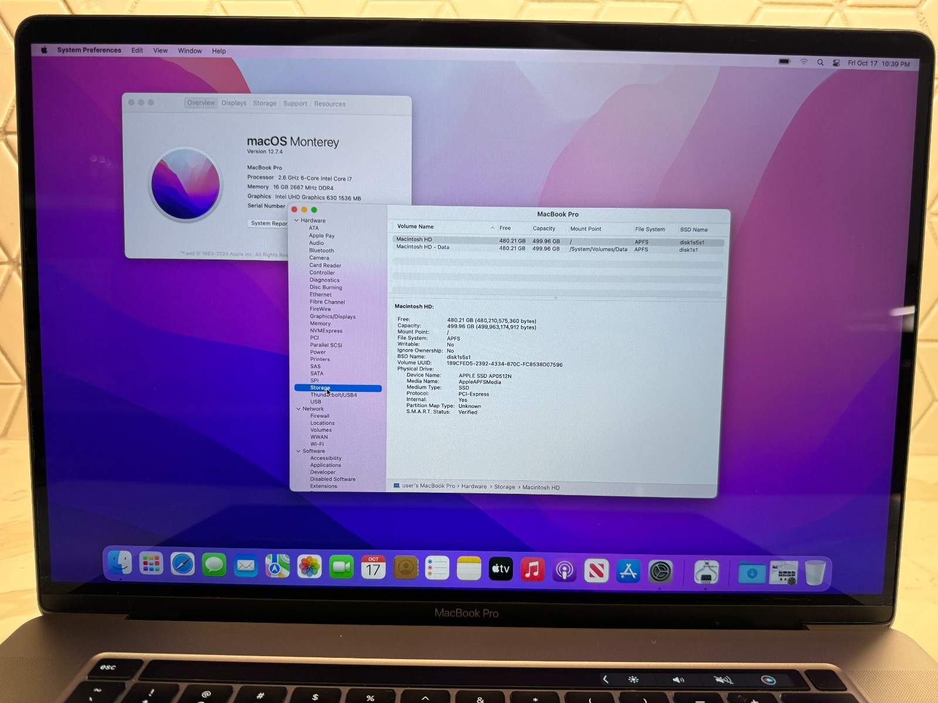The image size is (938, 703).
Task: Sort volumes by the Capacity column
Action: 544,228
